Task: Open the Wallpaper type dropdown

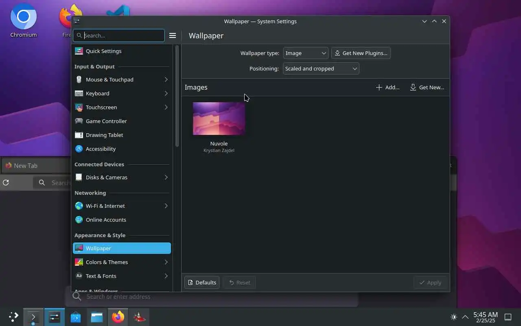Action: 306,53
